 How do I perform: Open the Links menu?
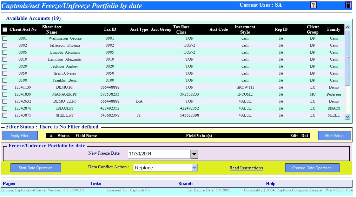tap(96, 184)
